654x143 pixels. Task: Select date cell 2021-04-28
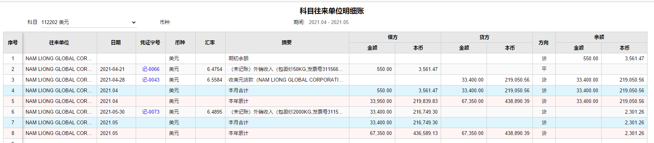[116, 80]
